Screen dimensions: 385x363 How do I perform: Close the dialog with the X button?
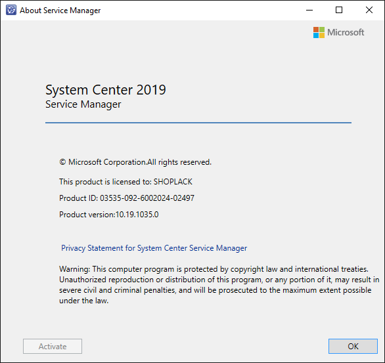click(369, 10)
